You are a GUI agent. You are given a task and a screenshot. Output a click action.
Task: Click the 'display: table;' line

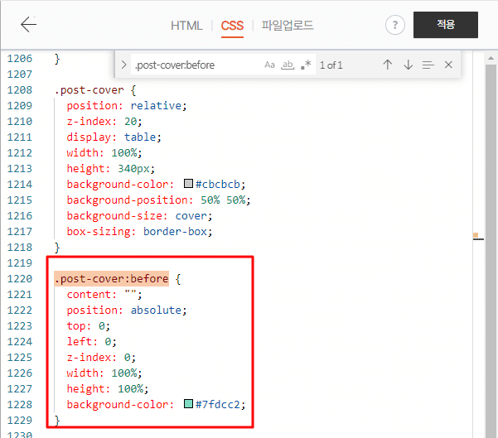[114, 137]
